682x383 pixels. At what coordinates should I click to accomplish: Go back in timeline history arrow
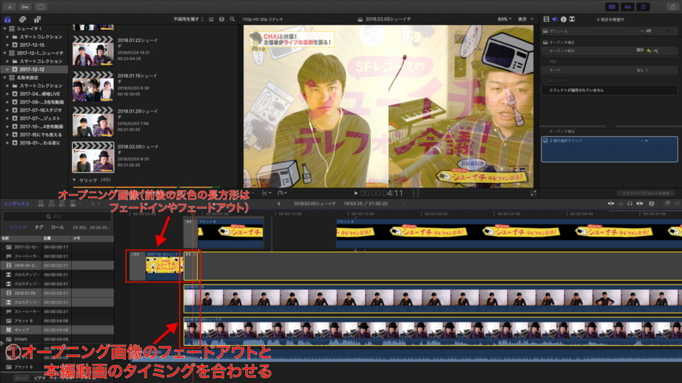[279, 203]
